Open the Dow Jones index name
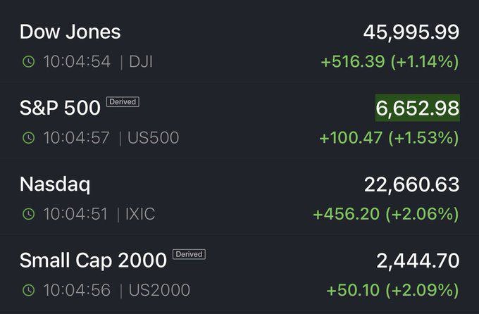The width and height of the screenshot is (479, 314). click(70, 32)
